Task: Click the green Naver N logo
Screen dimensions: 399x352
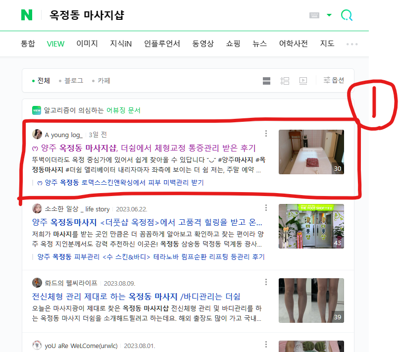Action: tap(27, 15)
